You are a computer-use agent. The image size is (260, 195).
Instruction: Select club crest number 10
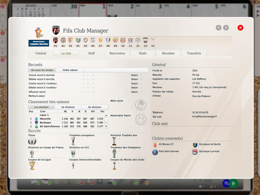click(x=123, y=40)
